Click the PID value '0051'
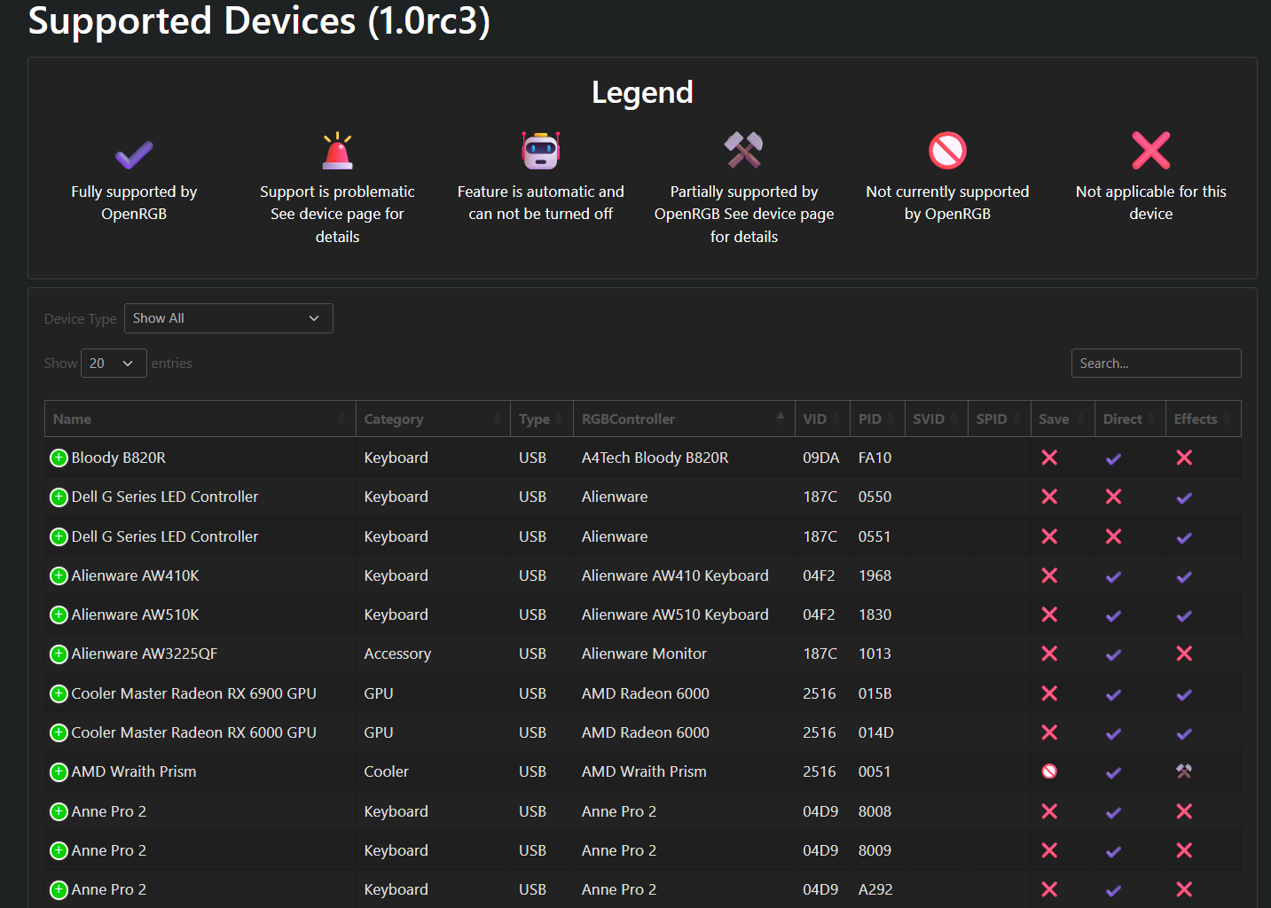 point(874,771)
